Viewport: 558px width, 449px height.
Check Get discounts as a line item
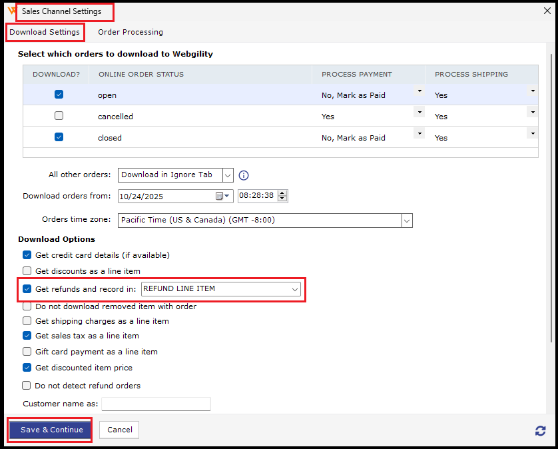pyautogui.click(x=27, y=271)
